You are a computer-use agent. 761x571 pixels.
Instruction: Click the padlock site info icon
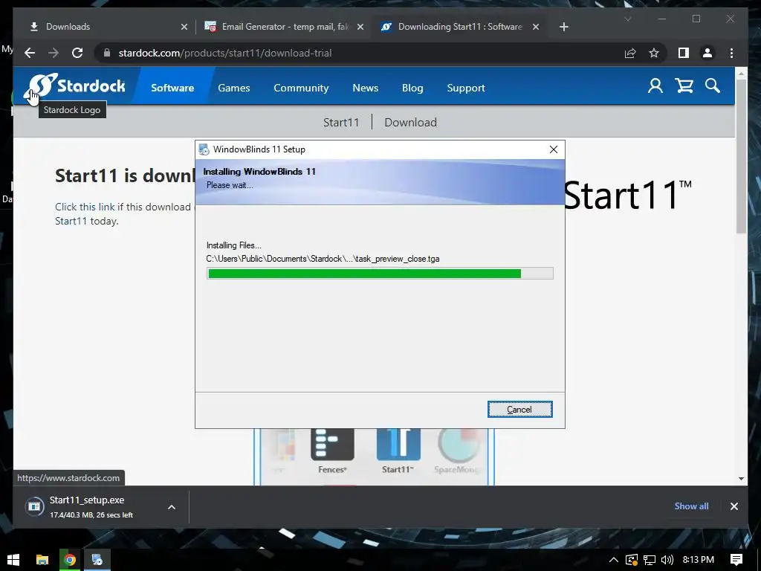click(x=107, y=53)
